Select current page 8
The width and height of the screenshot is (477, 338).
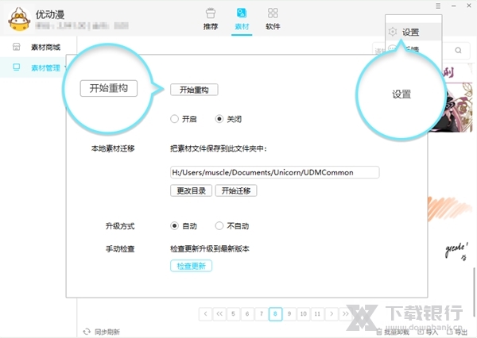click(275, 313)
